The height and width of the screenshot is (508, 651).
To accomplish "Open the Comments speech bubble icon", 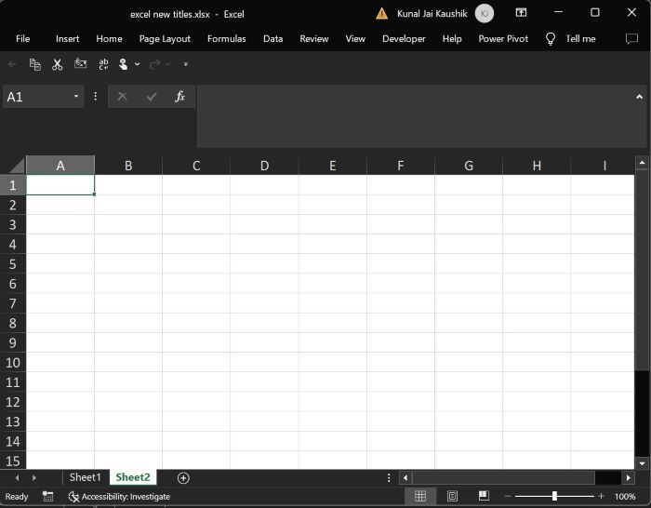I will tap(631, 39).
